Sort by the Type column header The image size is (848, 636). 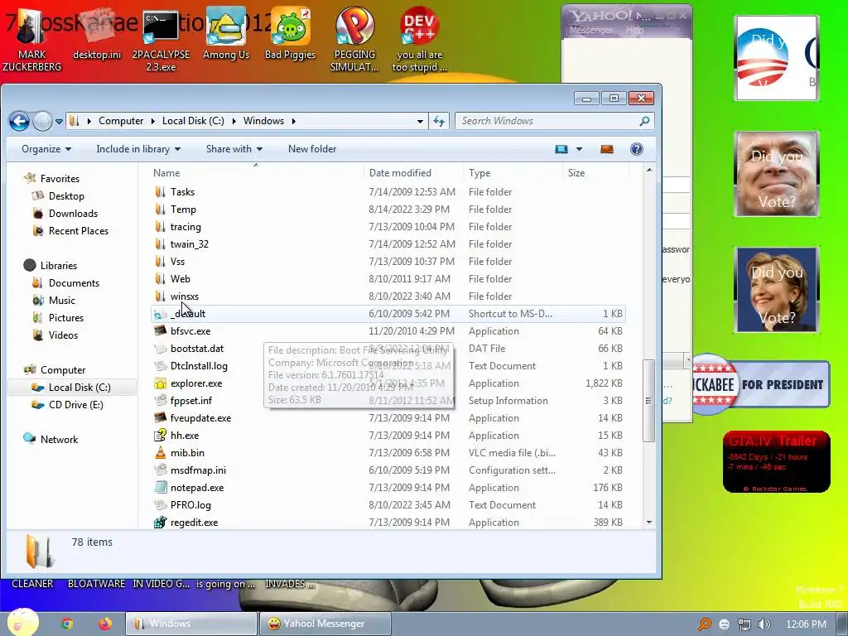pos(513,173)
